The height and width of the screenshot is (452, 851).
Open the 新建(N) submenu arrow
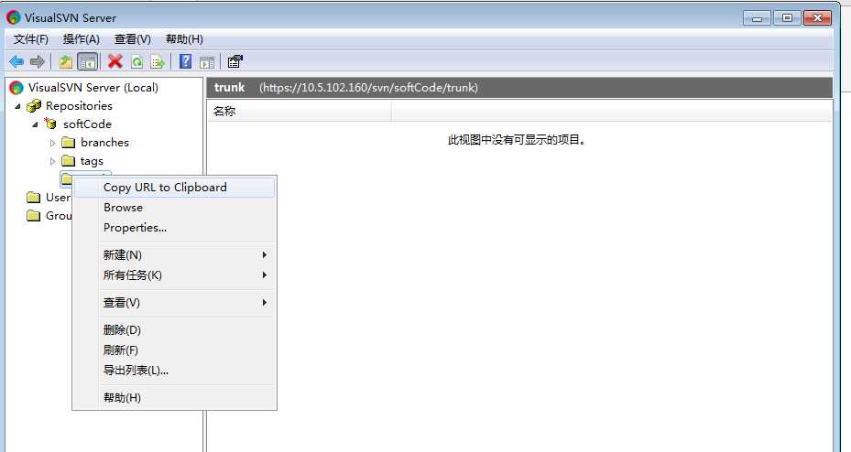pos(265,254)
